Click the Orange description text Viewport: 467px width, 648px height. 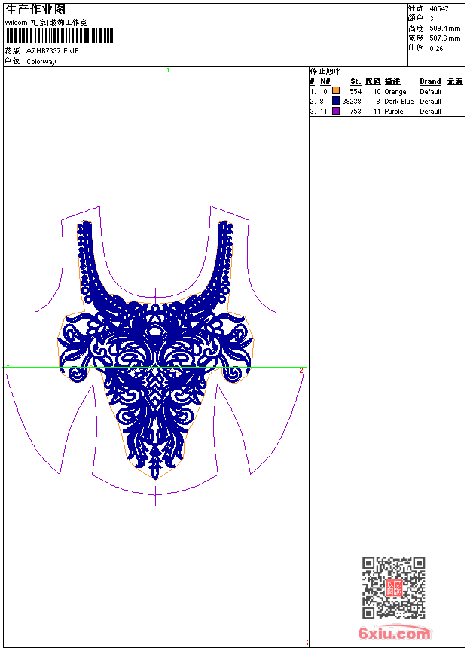(x=395, y=92)
